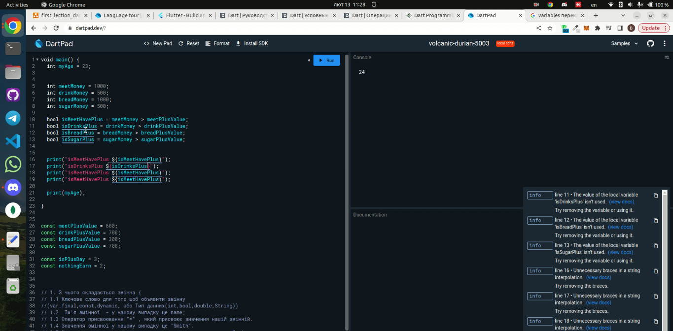
Task: Copy the line 11 isDrinksPlus info message
Action: (656, 196)
